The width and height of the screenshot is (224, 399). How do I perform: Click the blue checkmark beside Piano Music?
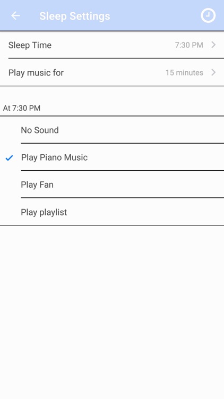click(x=9, y=158)
